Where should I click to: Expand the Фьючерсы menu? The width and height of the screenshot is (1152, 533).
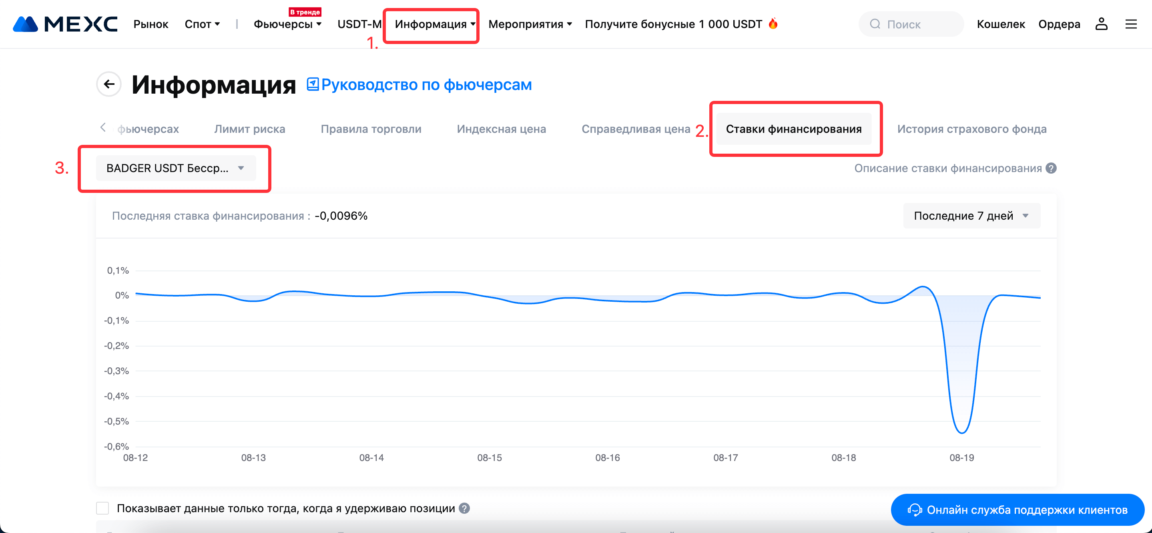[x=287, y=24]
